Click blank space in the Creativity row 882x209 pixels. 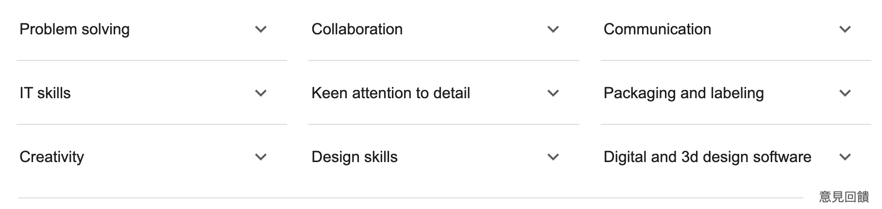[170, 157]
